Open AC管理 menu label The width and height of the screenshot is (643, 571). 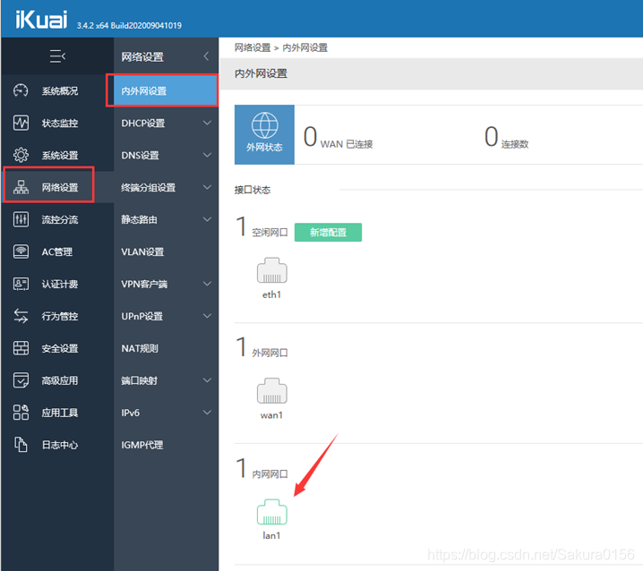[57, 251]
